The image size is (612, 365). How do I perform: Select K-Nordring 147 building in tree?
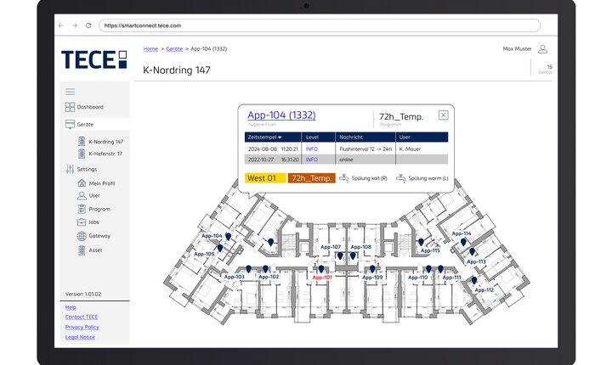[105, 142]
